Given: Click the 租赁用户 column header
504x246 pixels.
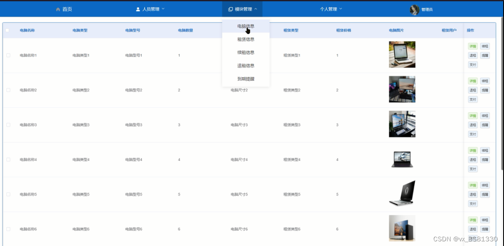Looking at the screenshot, I should click(x=449, y=31).
